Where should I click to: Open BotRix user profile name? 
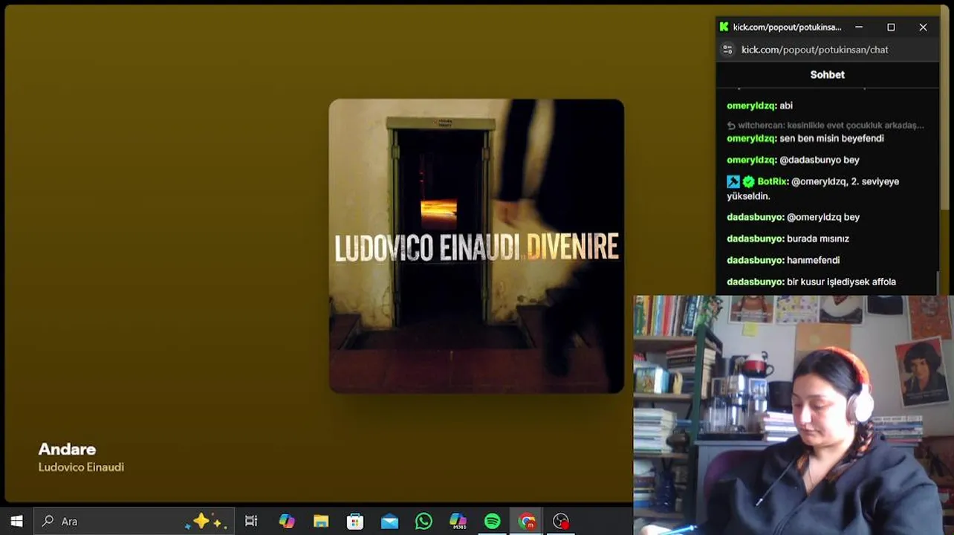773,181
